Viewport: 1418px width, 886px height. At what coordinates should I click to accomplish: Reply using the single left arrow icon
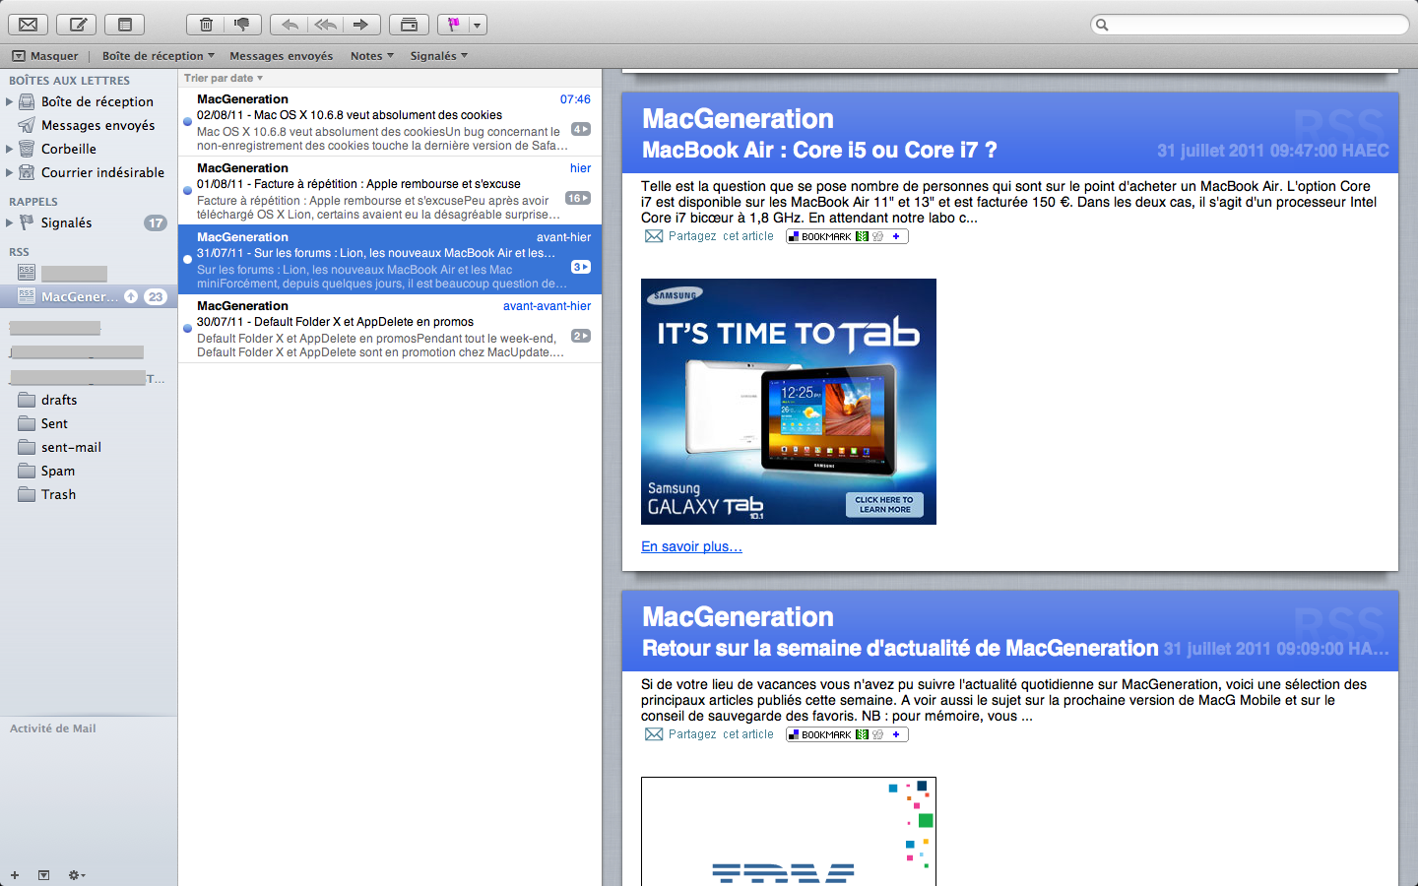click(290, 25)
